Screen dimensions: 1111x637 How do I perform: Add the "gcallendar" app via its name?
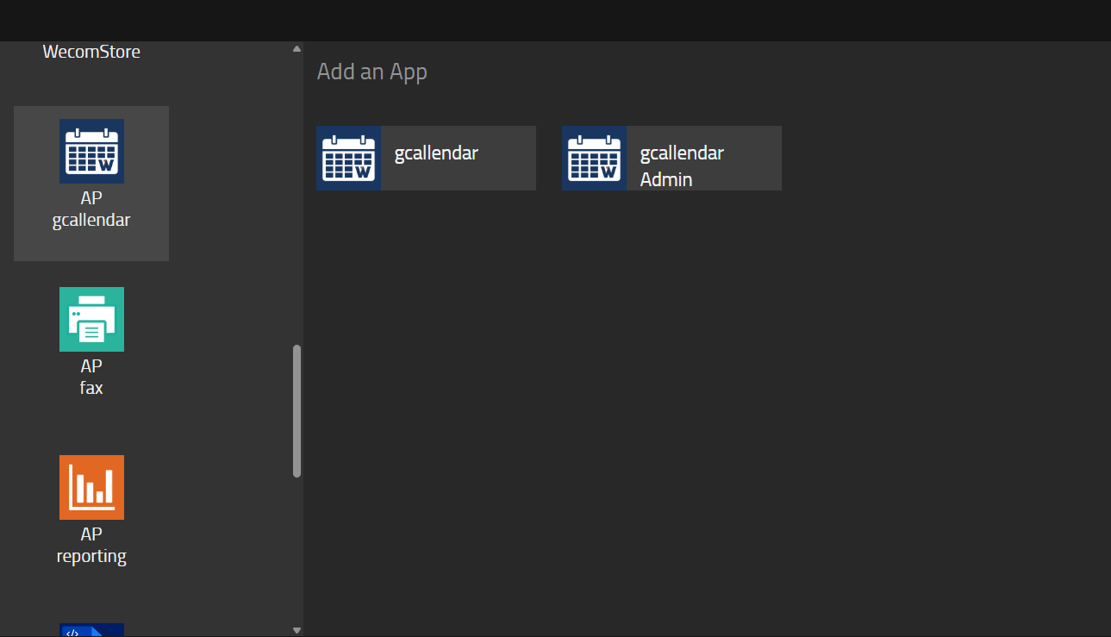pyautogui.click(x=436, y=153)
